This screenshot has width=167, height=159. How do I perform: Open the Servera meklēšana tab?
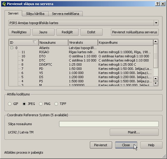point(66,14)
